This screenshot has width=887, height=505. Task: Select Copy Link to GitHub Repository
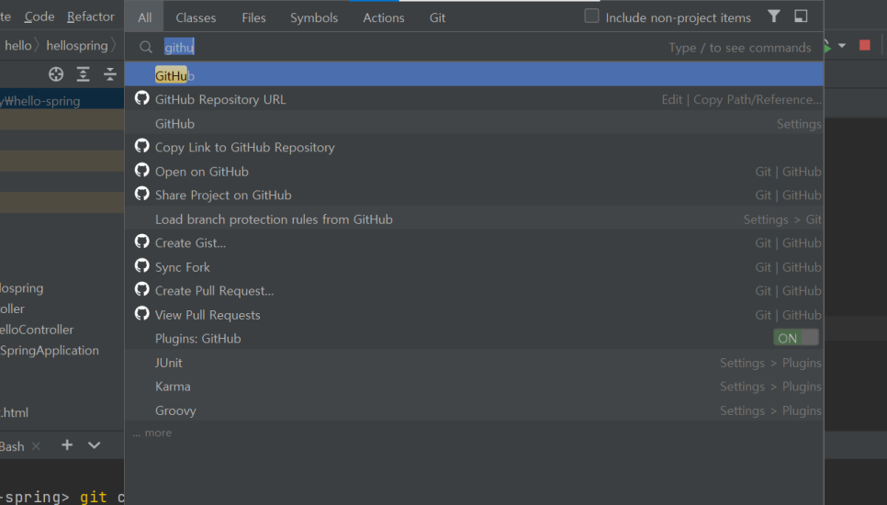click(474, 147)
